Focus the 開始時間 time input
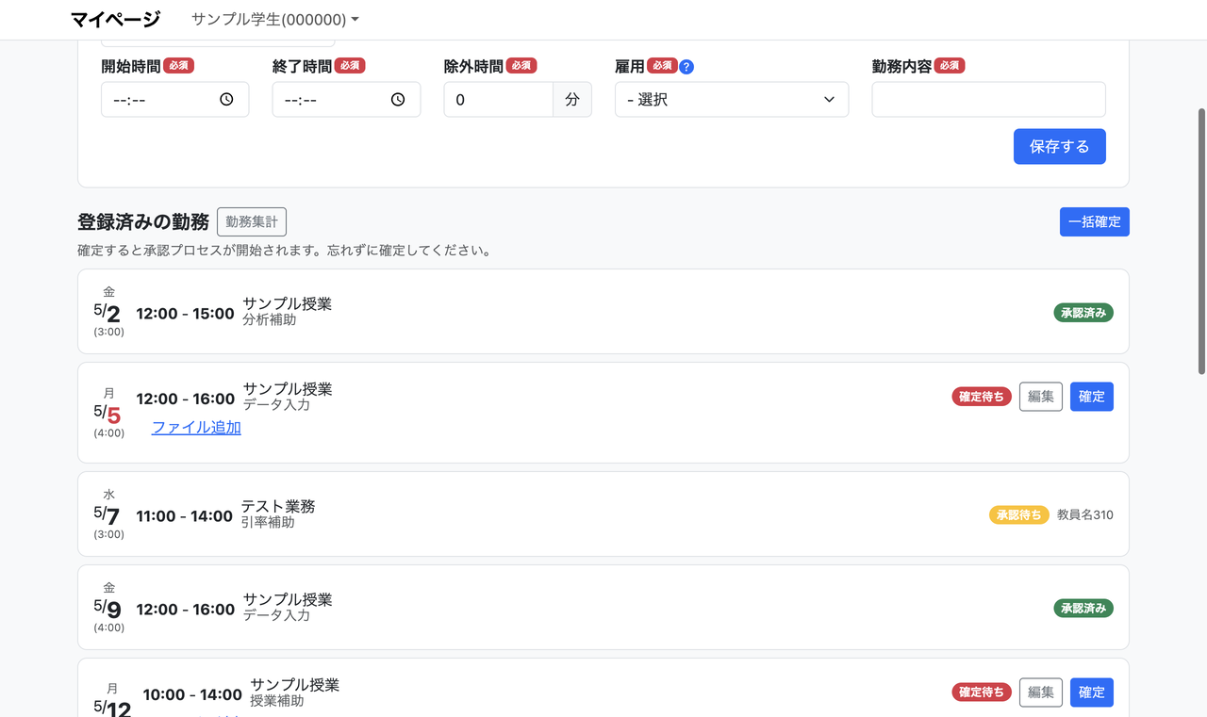This screenshot has width=1207, height=717. [175, 99]
